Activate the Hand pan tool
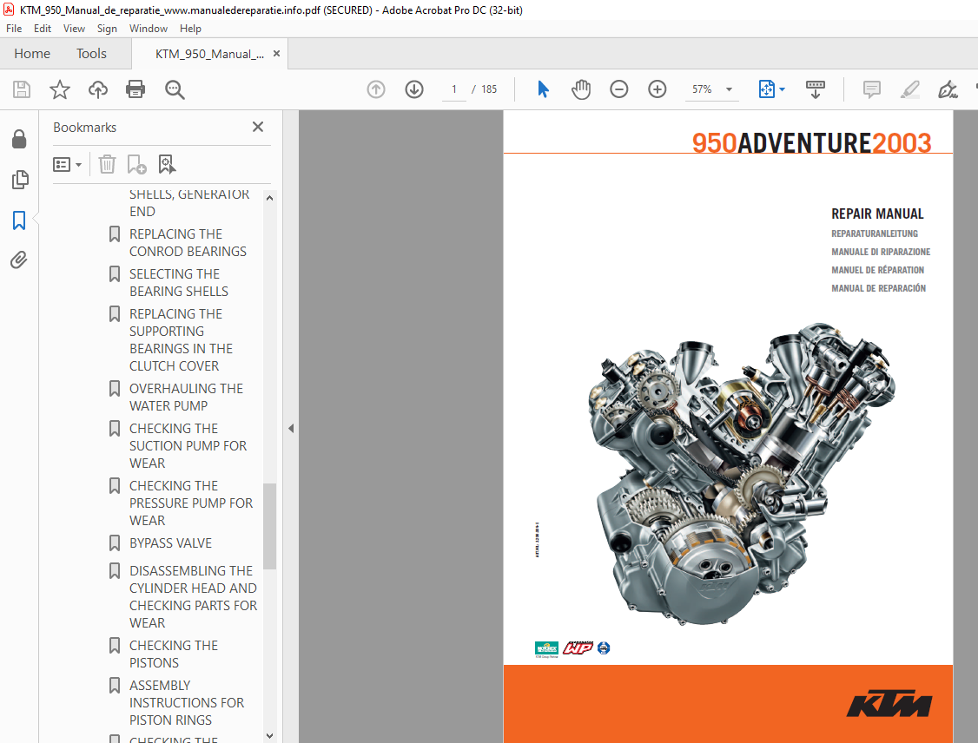 pos(581,89)
